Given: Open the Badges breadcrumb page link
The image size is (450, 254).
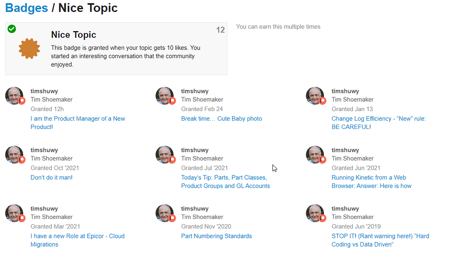Looking at the screenshot, I should pyautogui.click(x=26, y=7).
